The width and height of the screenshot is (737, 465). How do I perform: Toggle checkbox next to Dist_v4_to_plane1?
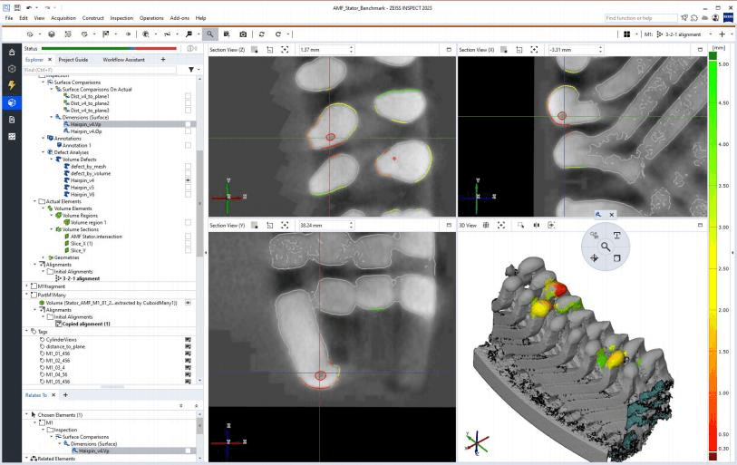[188, 95]
